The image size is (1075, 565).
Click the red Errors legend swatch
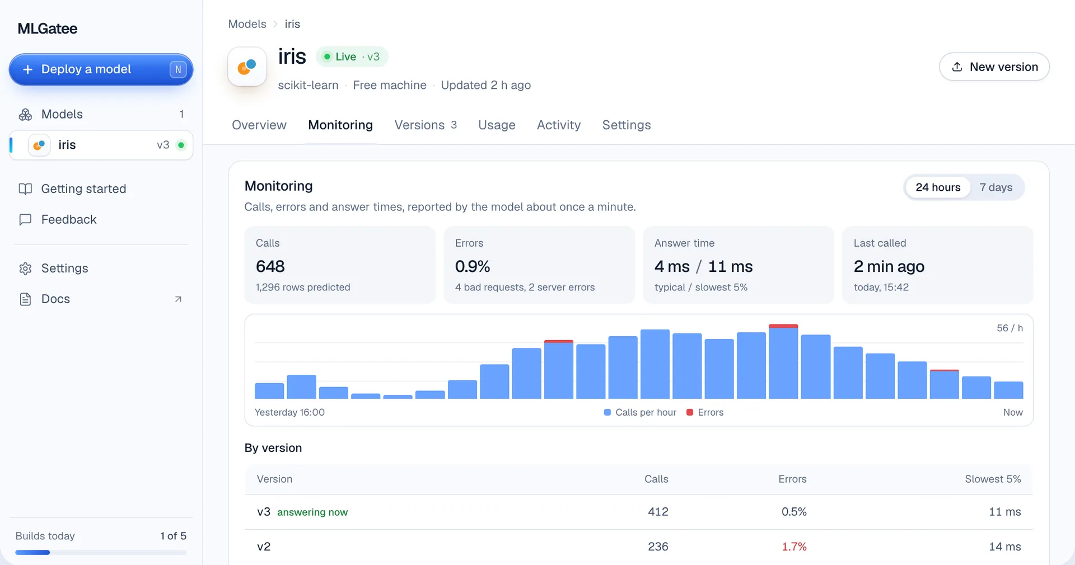coord(690,412)
